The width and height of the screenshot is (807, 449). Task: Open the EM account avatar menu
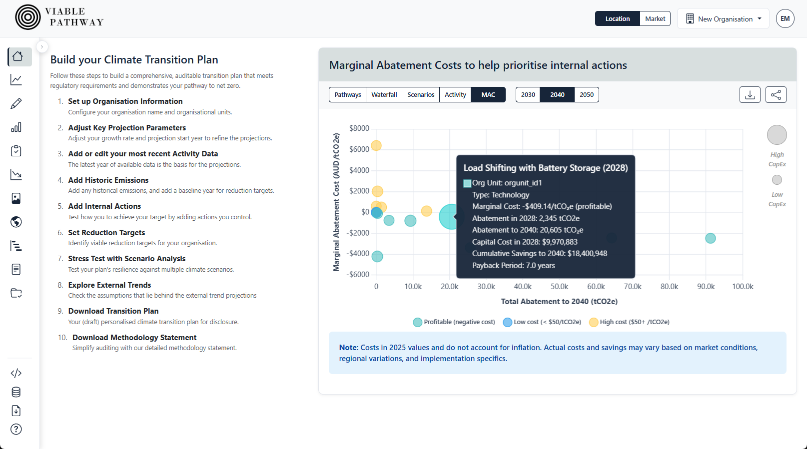785,18
